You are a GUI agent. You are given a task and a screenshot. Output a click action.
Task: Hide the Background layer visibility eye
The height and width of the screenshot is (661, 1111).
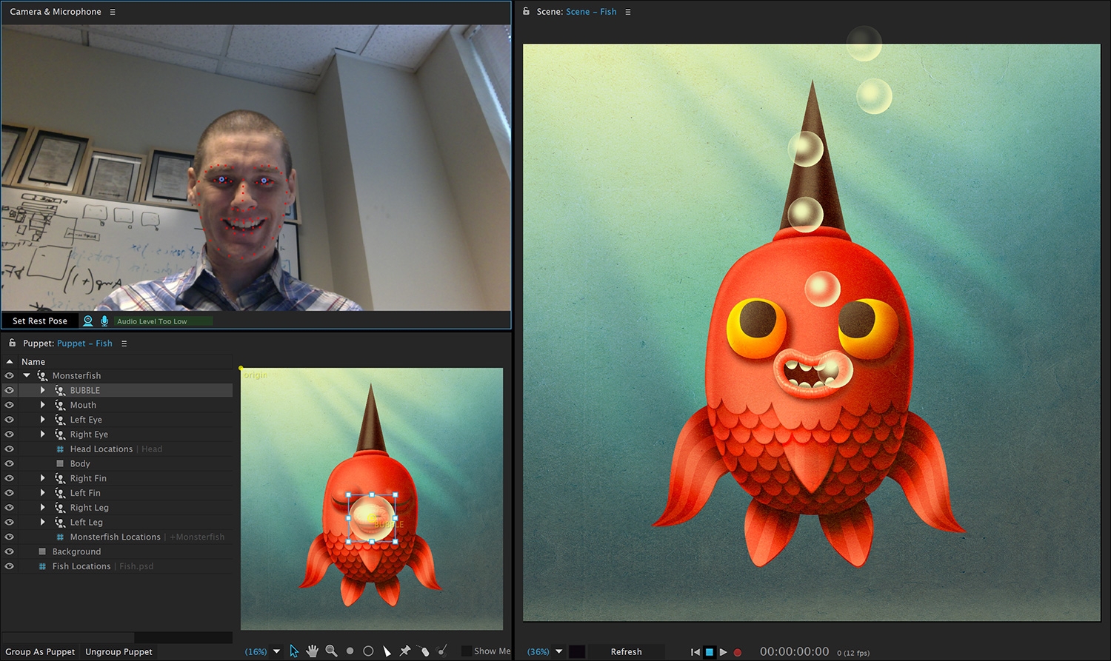[10, 551]
